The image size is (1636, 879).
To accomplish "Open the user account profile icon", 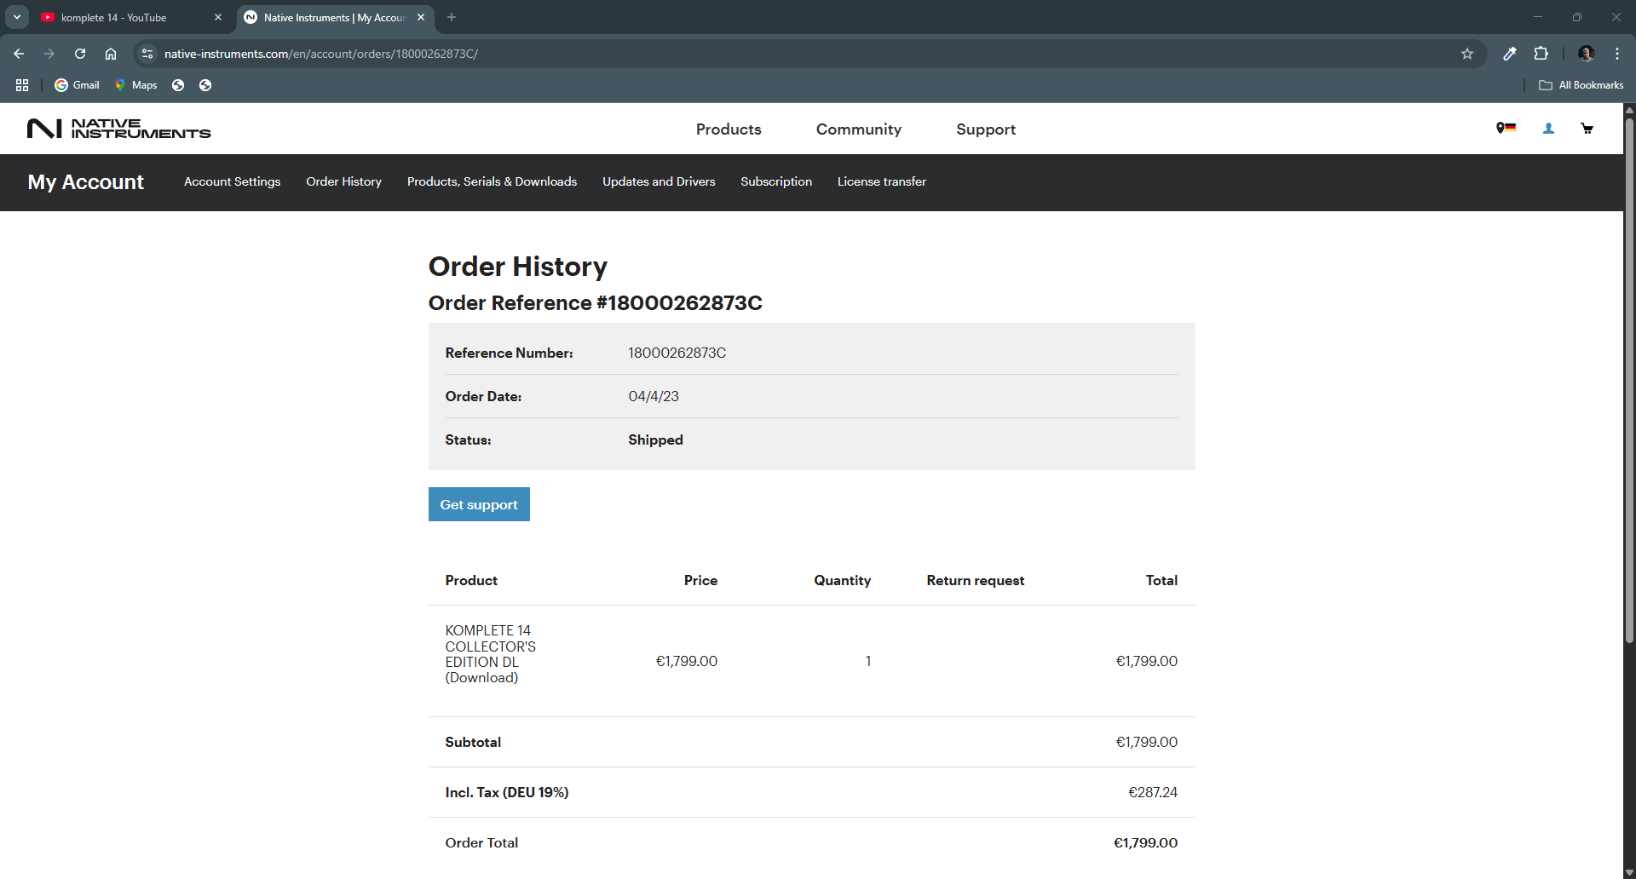I will pos(1548,129).
